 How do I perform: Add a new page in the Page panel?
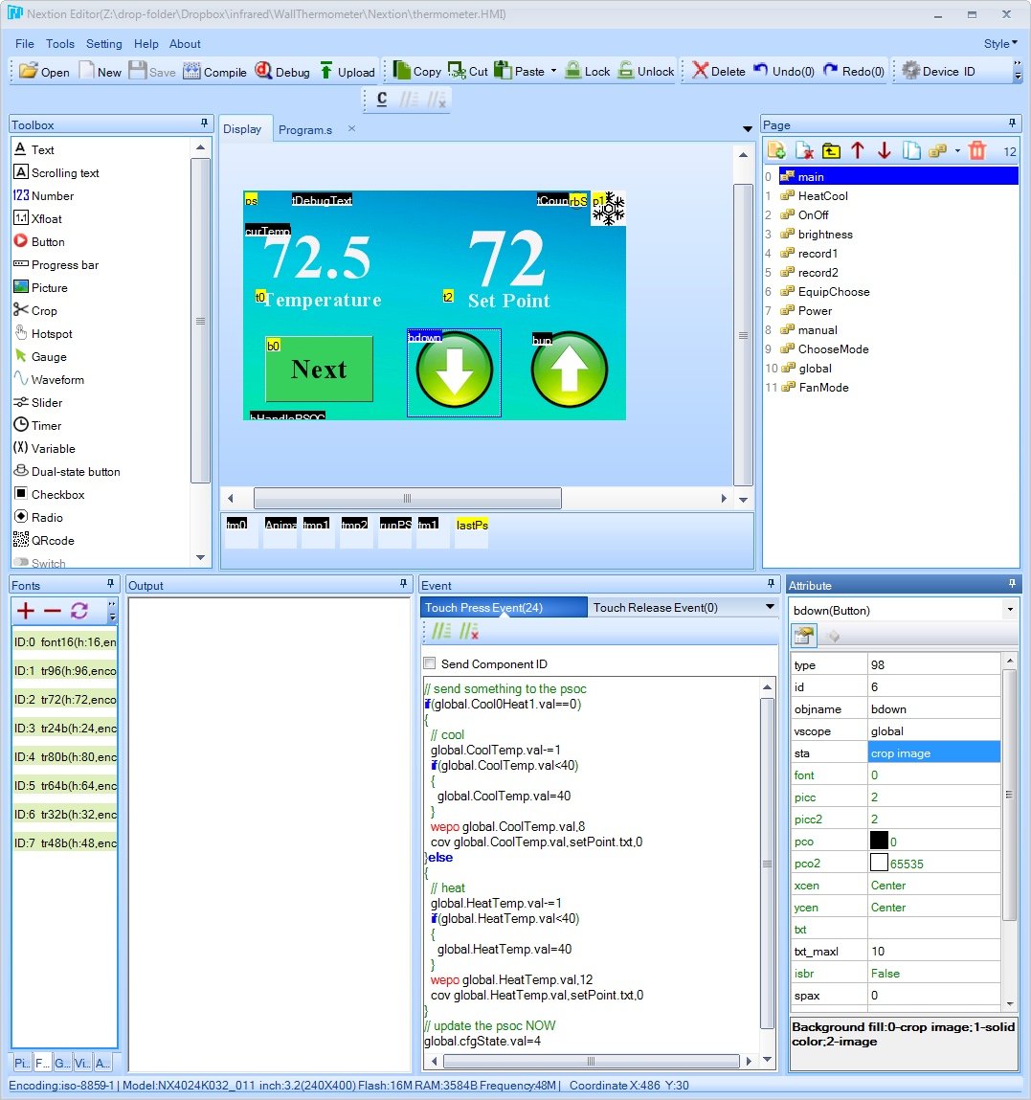point(777,150)
